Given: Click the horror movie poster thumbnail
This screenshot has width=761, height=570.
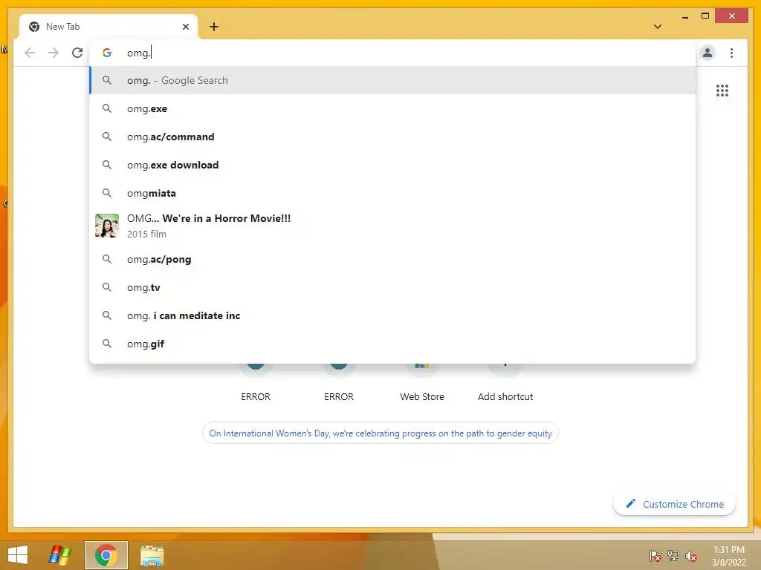Looking at the screenshot, I should pos(107,226).
